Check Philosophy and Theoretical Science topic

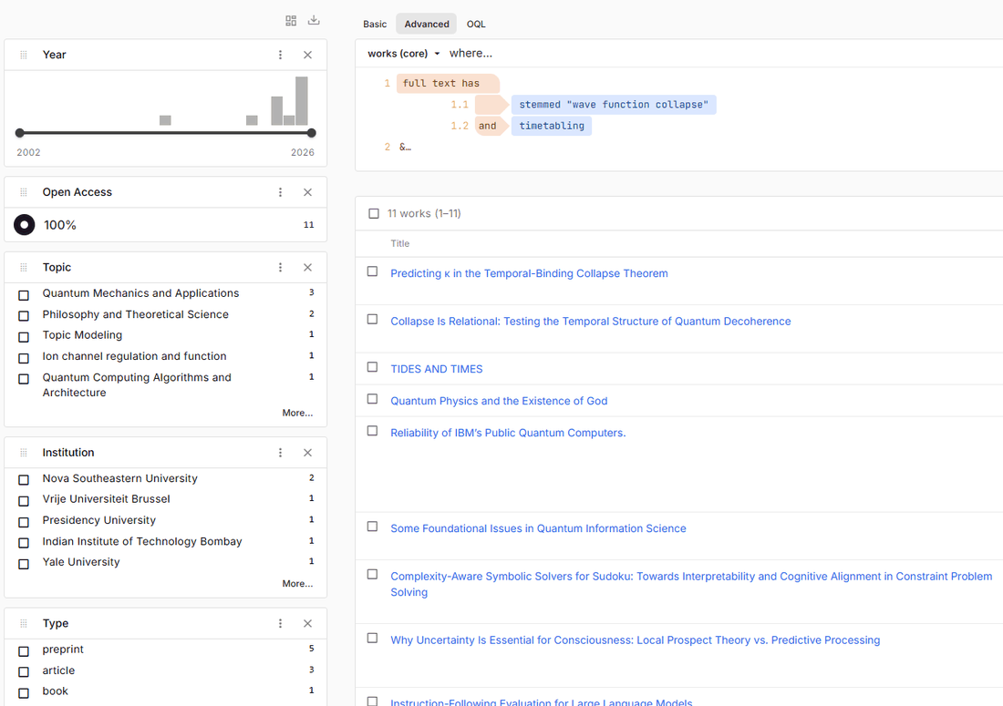(24, 315)
